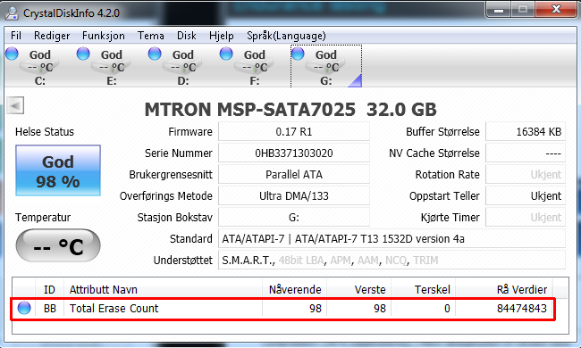Click the Kjørte Timer Ukjent field
Viewport: 581px width, 348px height.
click(x=526, y=218)
